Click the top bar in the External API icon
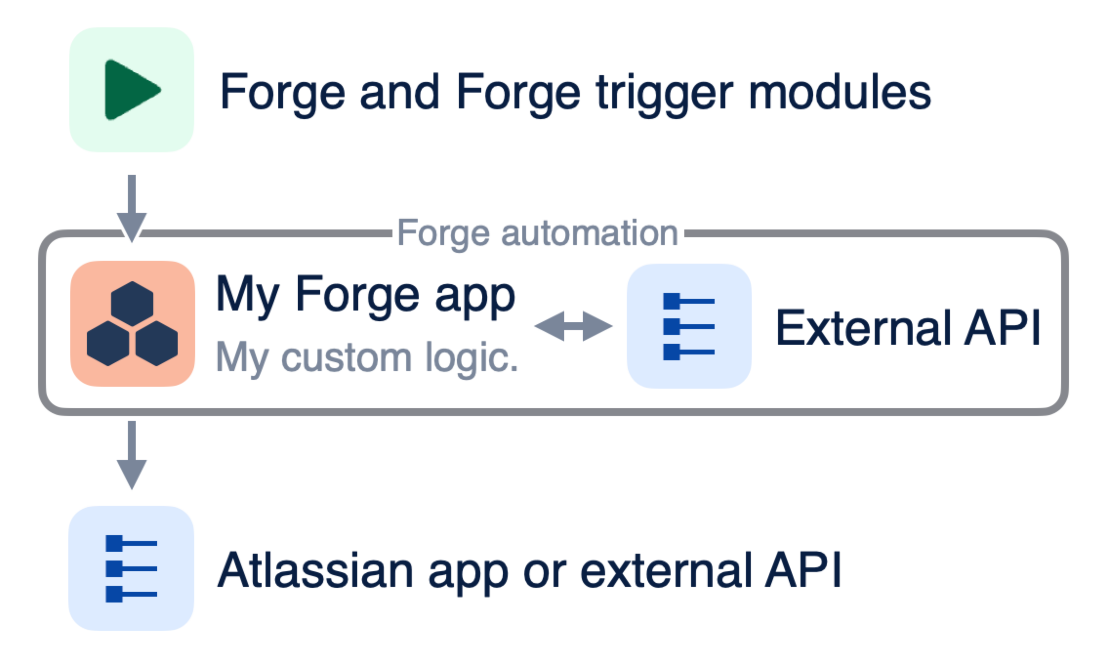The height and width of the screenshot is (665, 1109). coord(688,301)
